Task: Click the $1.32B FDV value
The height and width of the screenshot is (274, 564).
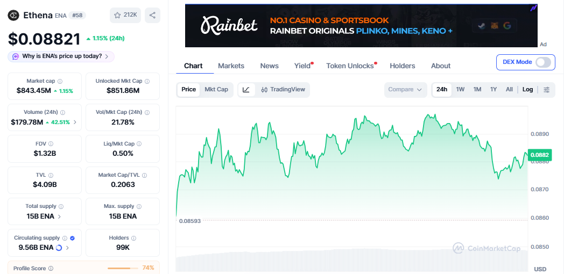Action: click(45, 154)
